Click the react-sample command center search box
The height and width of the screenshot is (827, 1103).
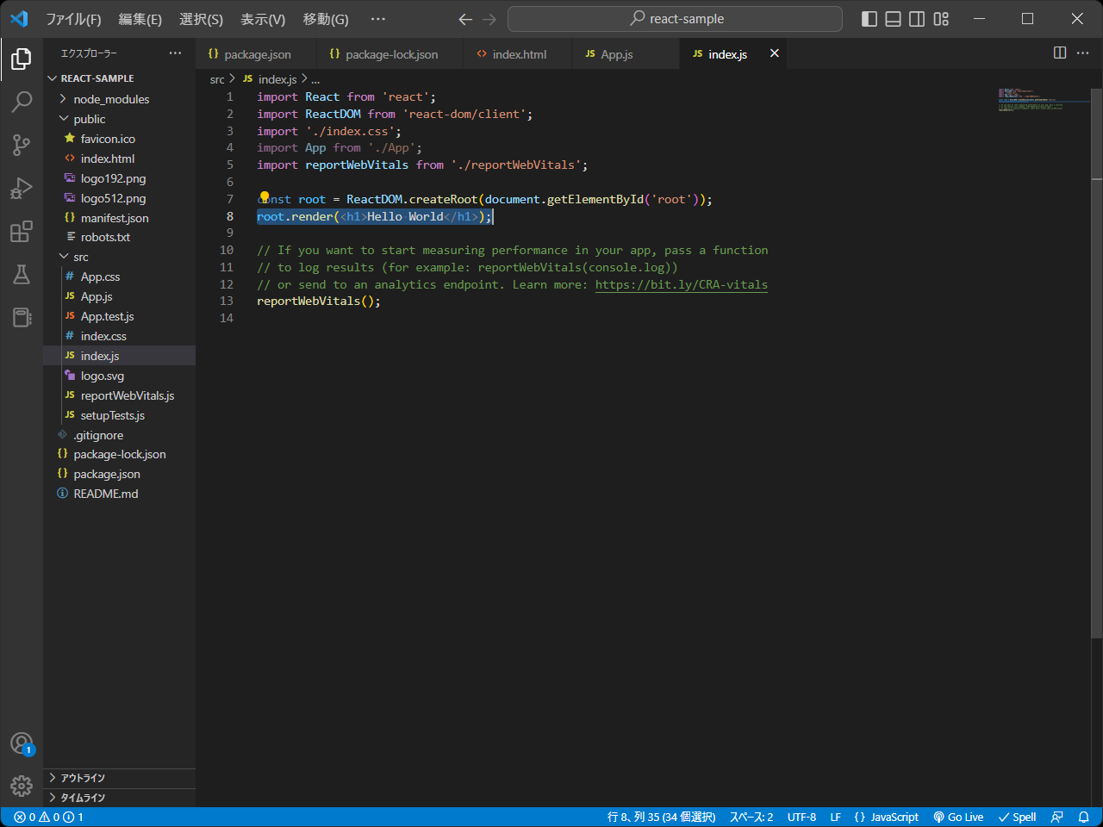(675, 19)
